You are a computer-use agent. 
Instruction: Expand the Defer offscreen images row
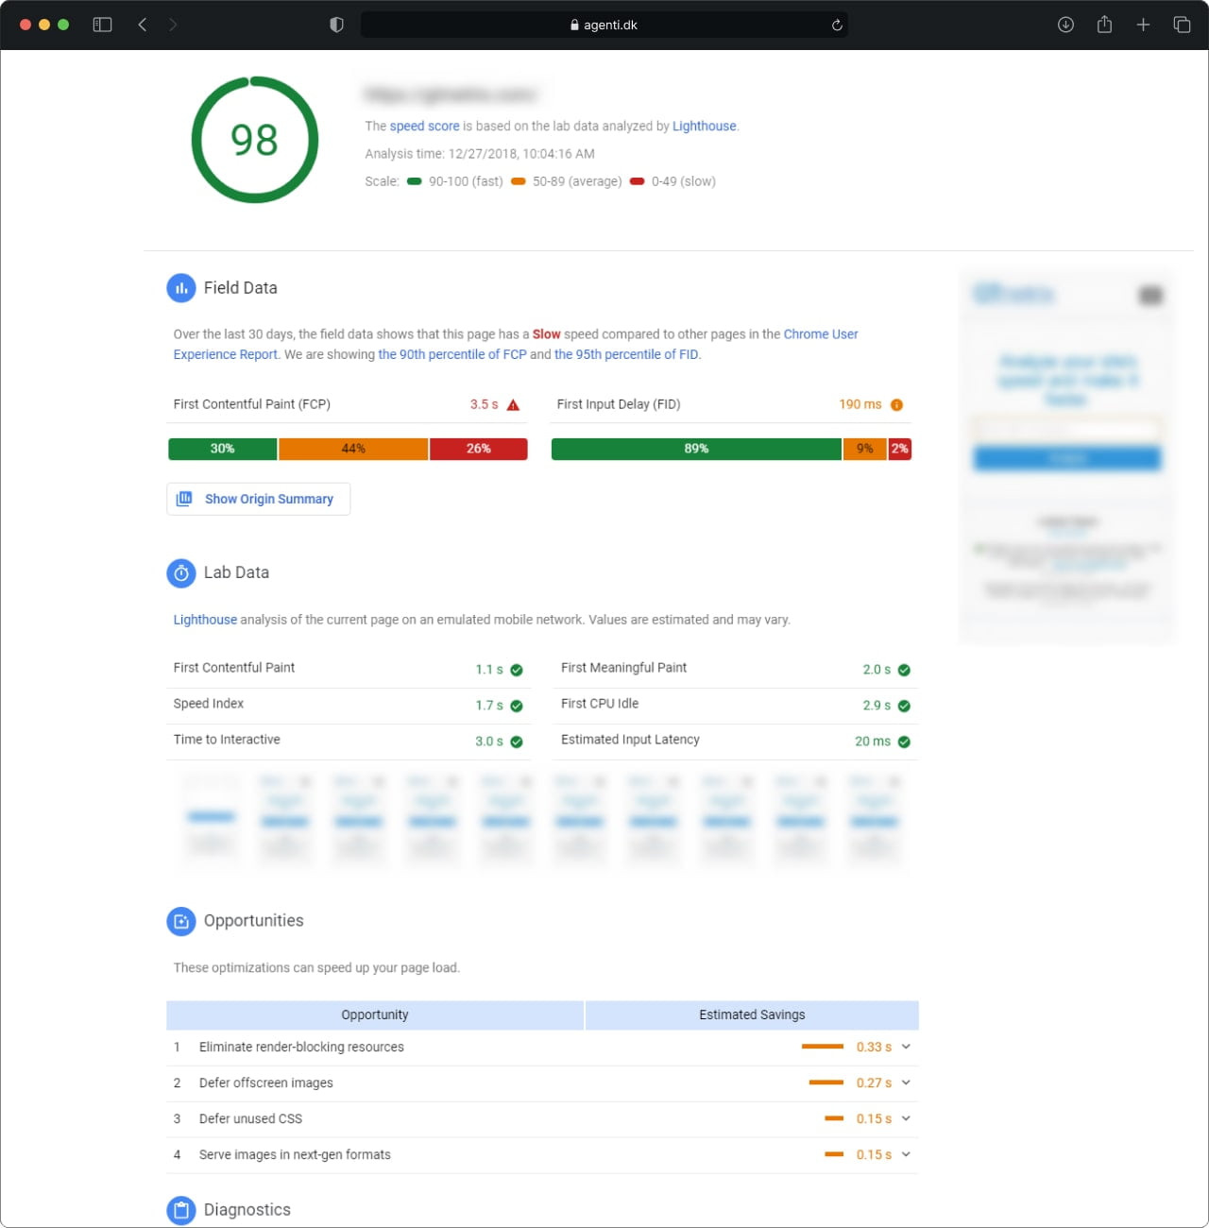tap(906, 1083)
